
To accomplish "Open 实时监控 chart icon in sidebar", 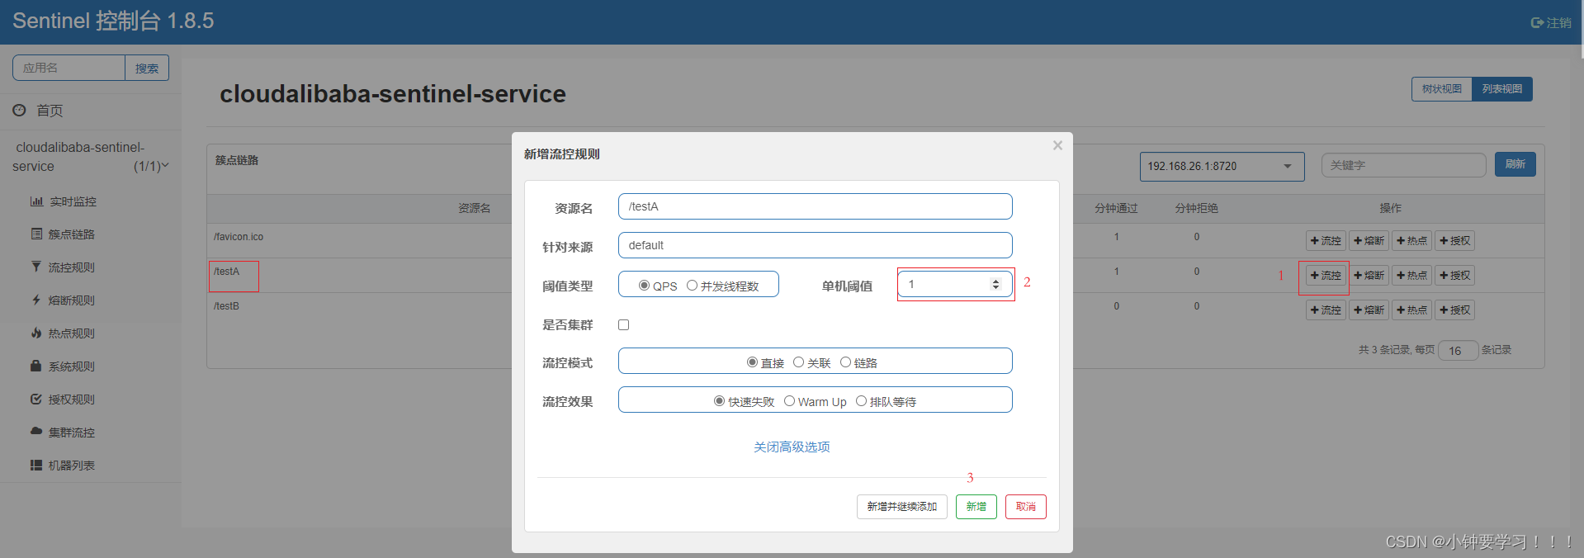I will coord(36,201).
